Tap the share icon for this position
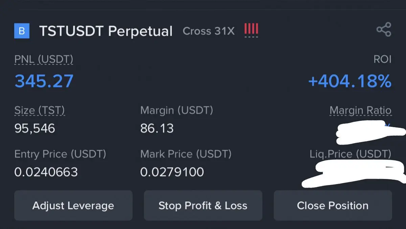Image resolution: width=406 pixels, height=229 pixels. [x=384, y=30]
